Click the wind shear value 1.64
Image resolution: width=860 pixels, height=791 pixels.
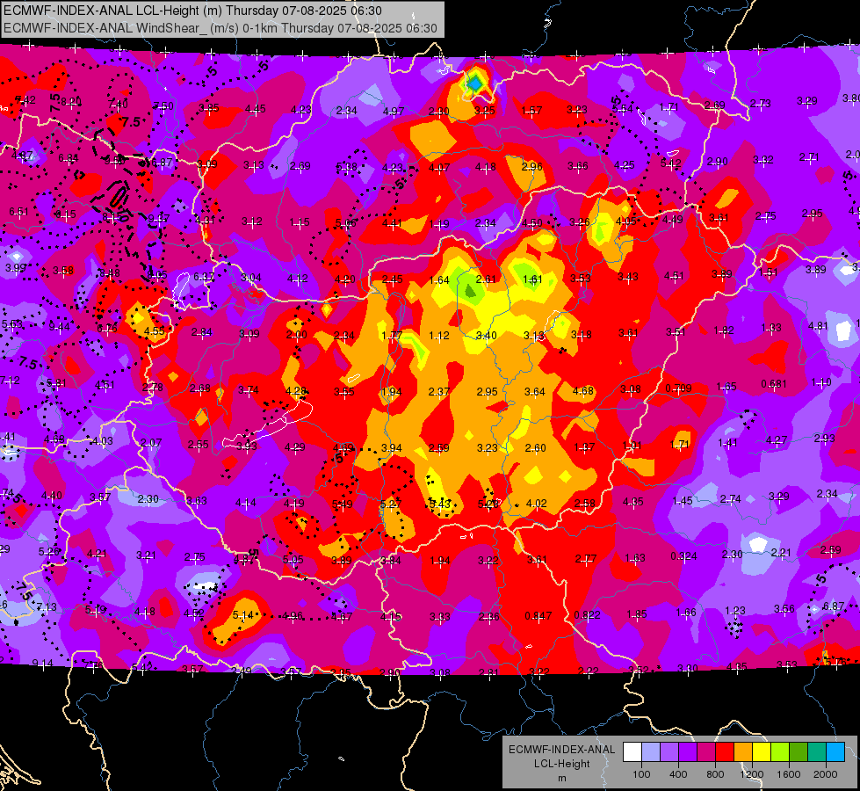click(x=439, y=280)
